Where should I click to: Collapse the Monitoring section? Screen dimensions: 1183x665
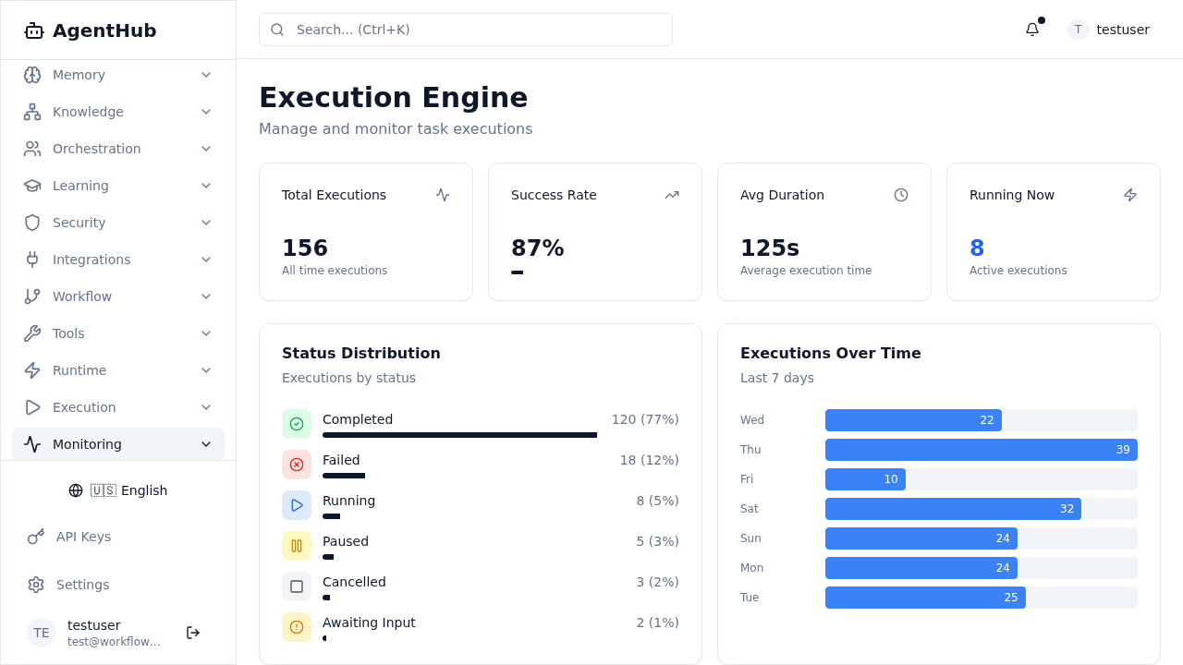click(x=206, y=444)
